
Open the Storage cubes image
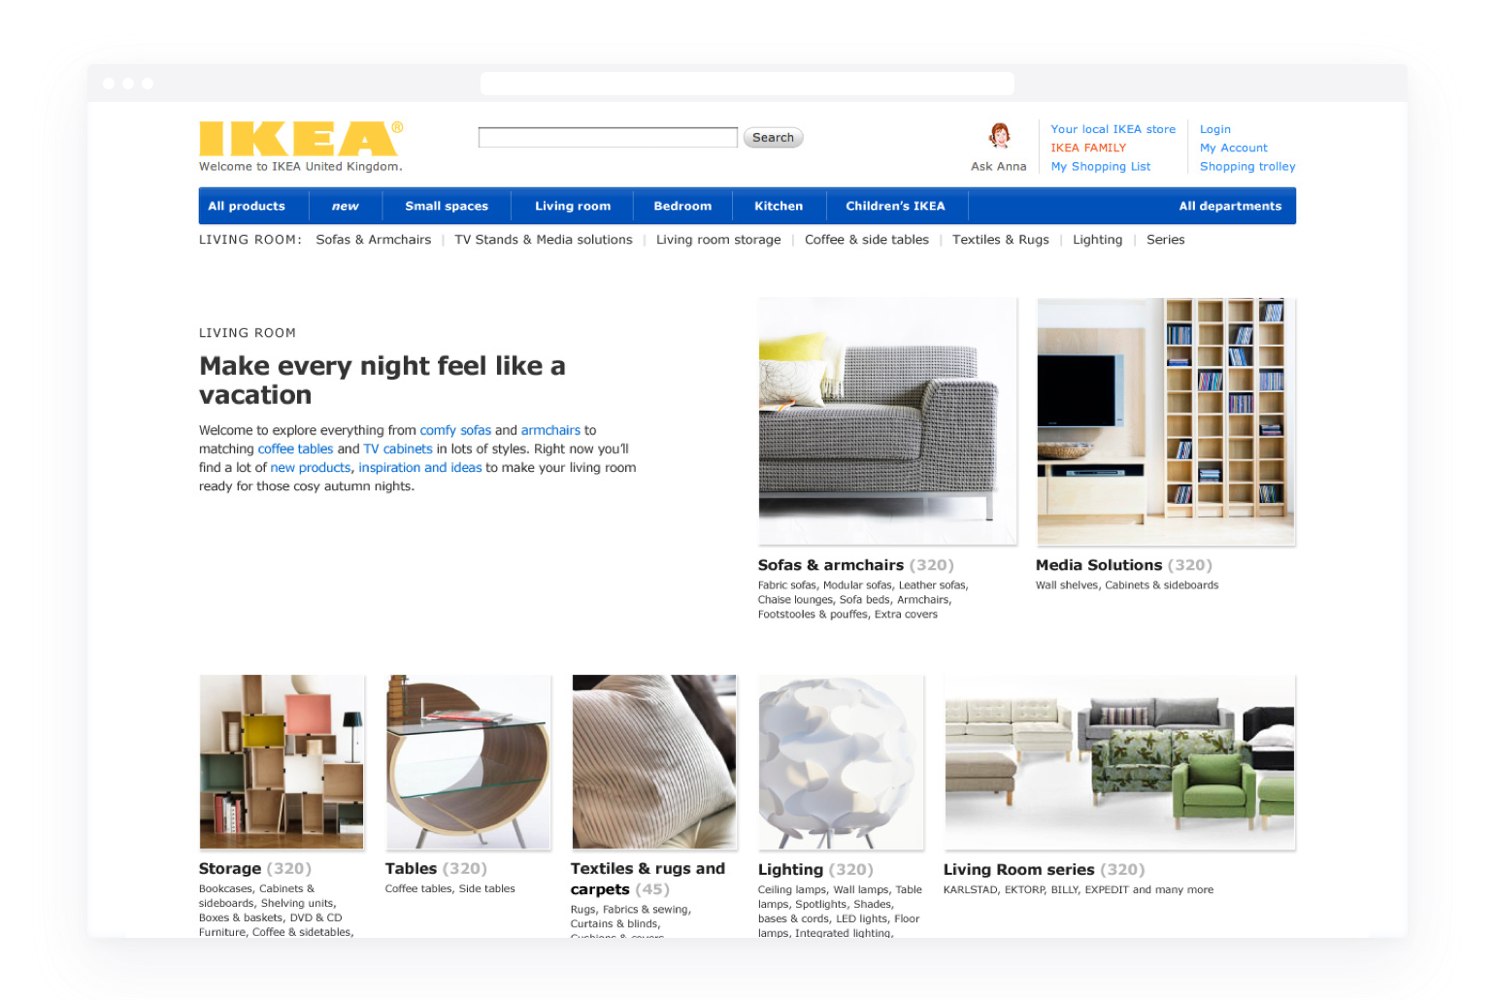click(x=282, y=762)
